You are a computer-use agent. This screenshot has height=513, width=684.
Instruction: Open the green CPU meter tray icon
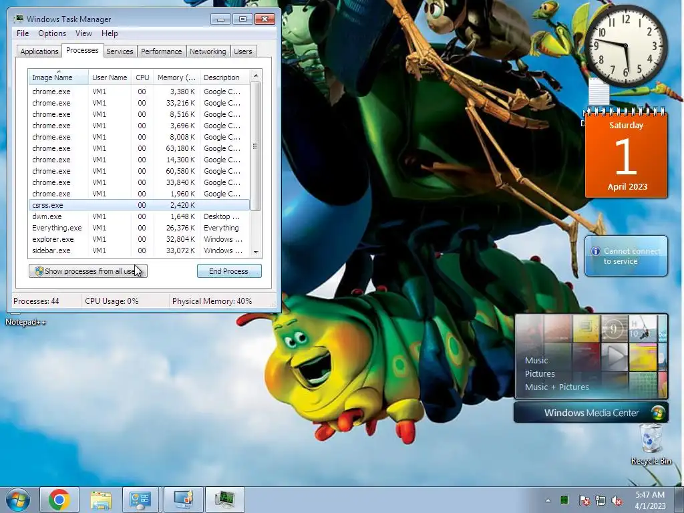[564, 500]
